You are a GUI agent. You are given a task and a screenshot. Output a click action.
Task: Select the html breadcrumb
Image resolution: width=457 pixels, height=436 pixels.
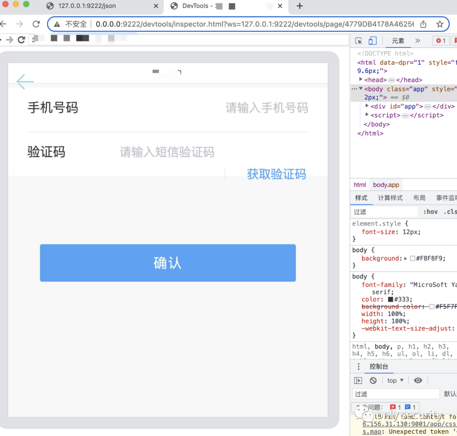click(x=359, y=185)
